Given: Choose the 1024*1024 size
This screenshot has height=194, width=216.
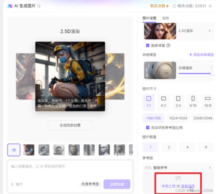Looking at the screenshot, I should (178, 118).
